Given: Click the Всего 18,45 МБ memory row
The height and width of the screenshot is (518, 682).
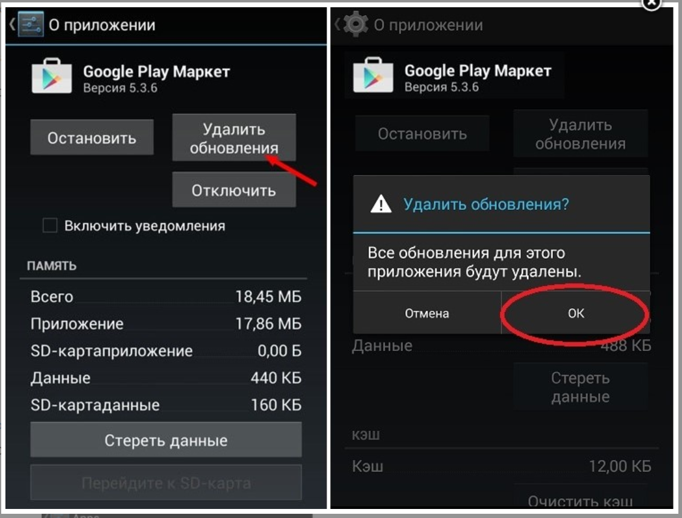Looking at the screenshot, I should (166, 297).
